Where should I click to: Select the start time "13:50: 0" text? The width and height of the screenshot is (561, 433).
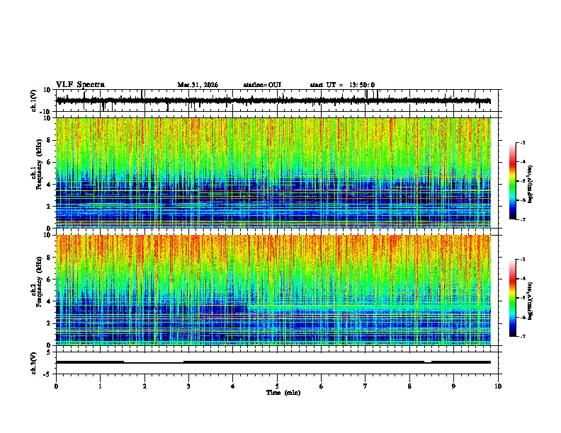coord(362,85)
